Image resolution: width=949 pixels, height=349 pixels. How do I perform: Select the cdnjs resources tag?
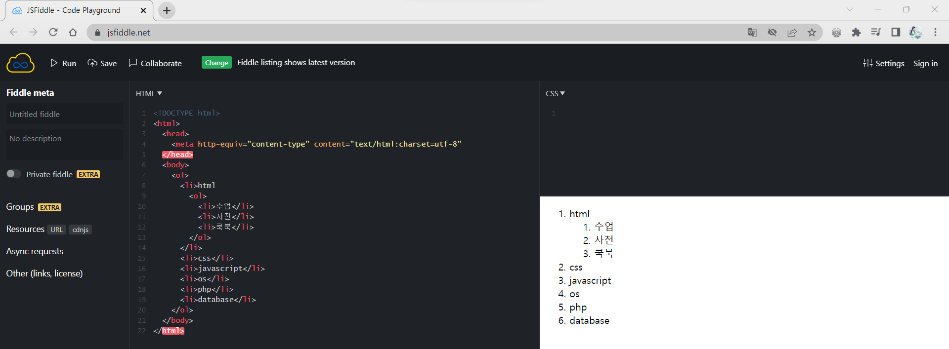(x=80, y=230)
